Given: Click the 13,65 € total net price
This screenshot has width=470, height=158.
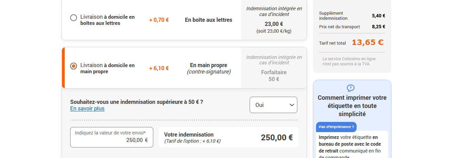Looking at the screenshot, I should (x=367, y=43).
